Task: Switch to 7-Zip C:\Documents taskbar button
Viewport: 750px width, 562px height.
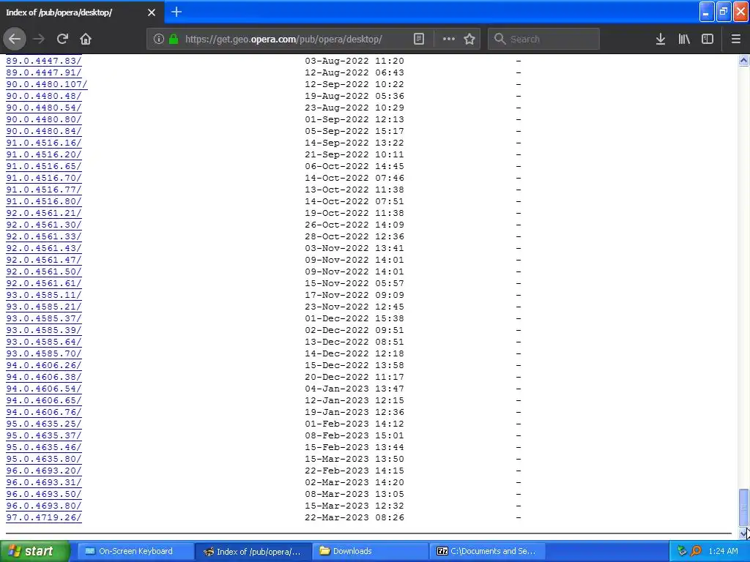Action: click(487, 552)
